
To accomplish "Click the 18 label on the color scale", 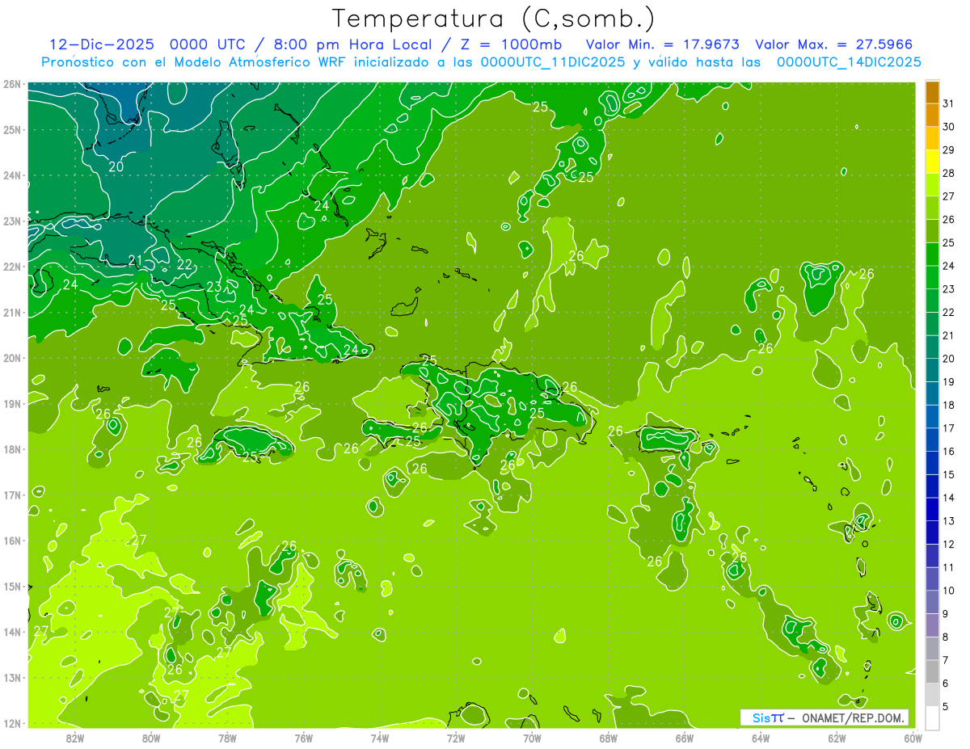I will 948,405.
